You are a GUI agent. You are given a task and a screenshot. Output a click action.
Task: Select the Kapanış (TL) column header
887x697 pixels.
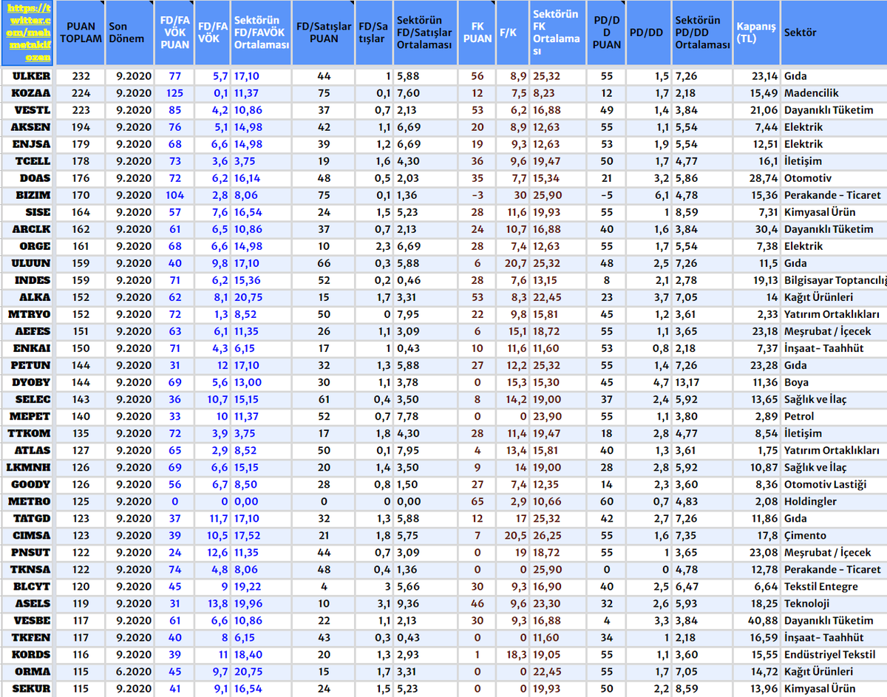(757, 33)
